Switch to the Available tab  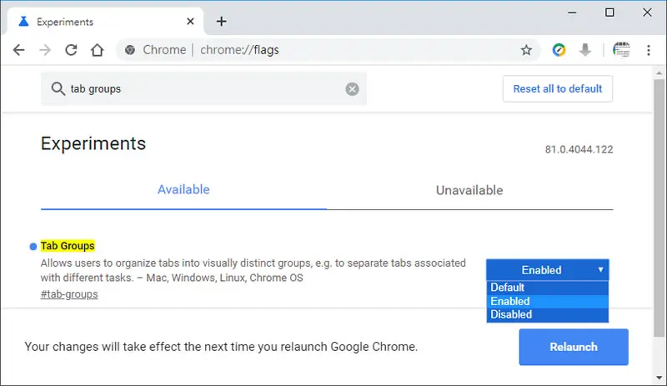click(x=183, y=190)
